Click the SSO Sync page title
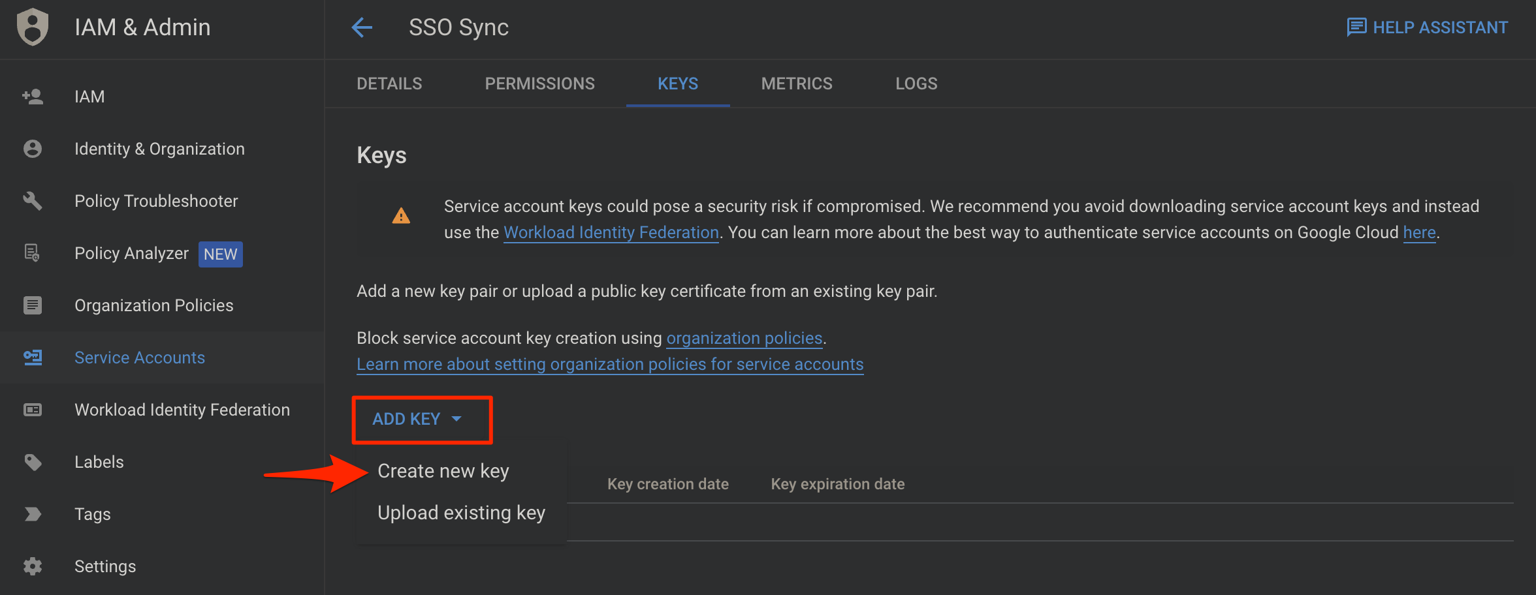 458,27
